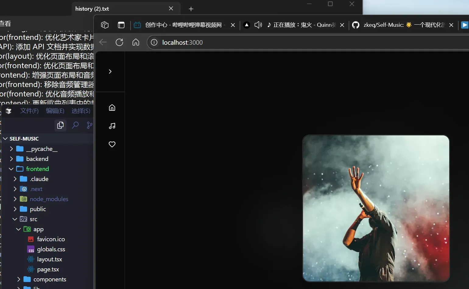Open the Search magnifier in editor sidebar
The height and width of the screenshot is (289, 469).
coord(75,125)
